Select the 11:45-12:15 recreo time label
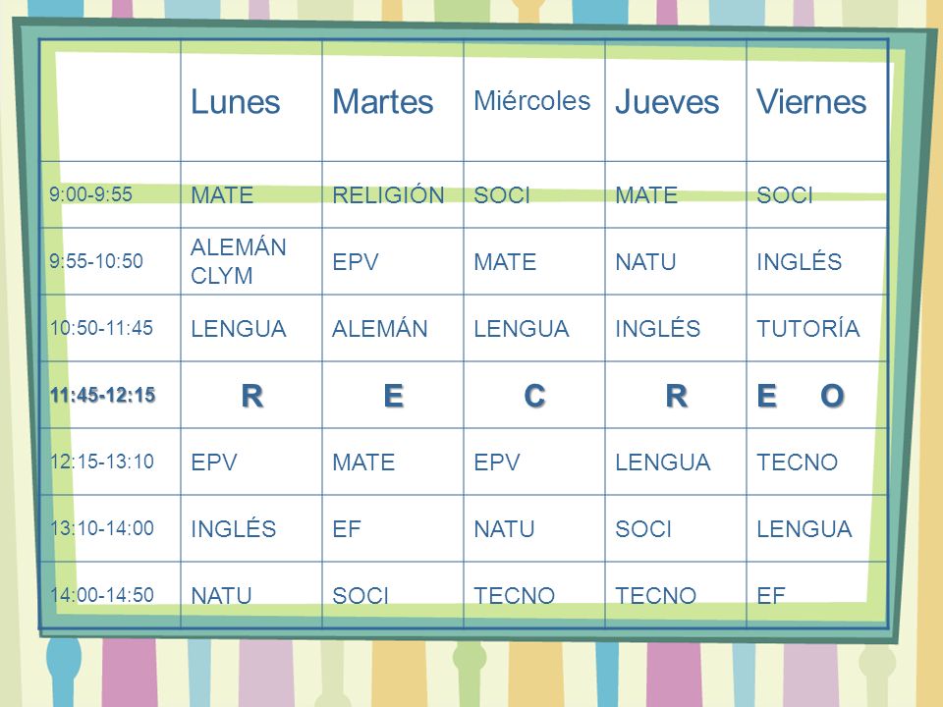 [x=103, y=395]
